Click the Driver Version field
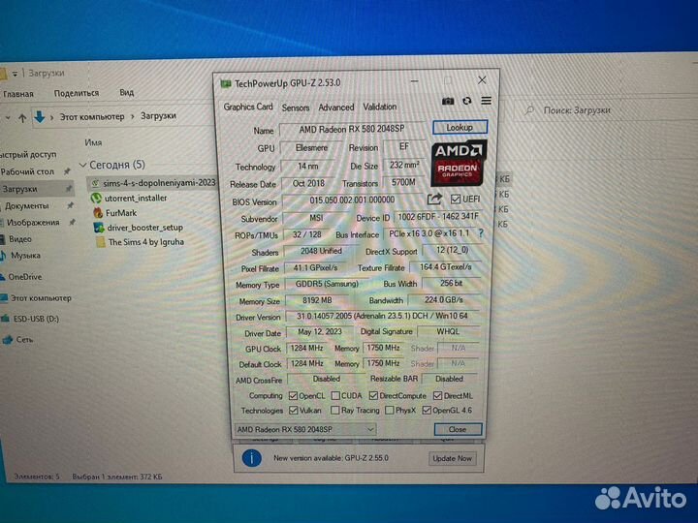Viewport: 698px width, 523px height. coord(382,316)
